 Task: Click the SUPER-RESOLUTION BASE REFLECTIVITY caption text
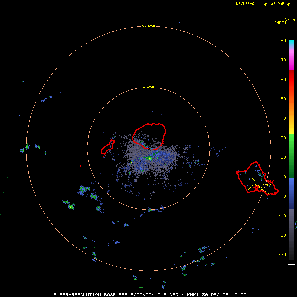point(104,295)
